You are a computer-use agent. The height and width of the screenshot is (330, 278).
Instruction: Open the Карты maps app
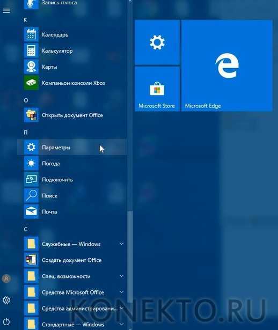click(72, 67)
